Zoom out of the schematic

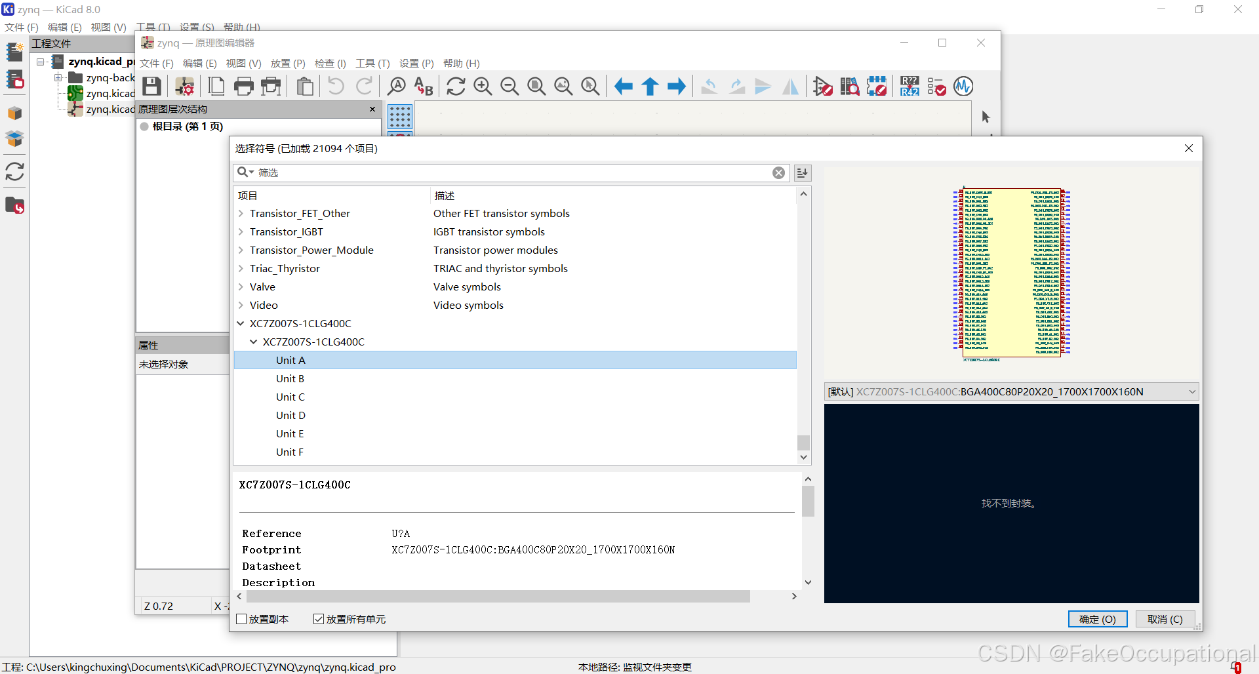[x=510, y=87]
